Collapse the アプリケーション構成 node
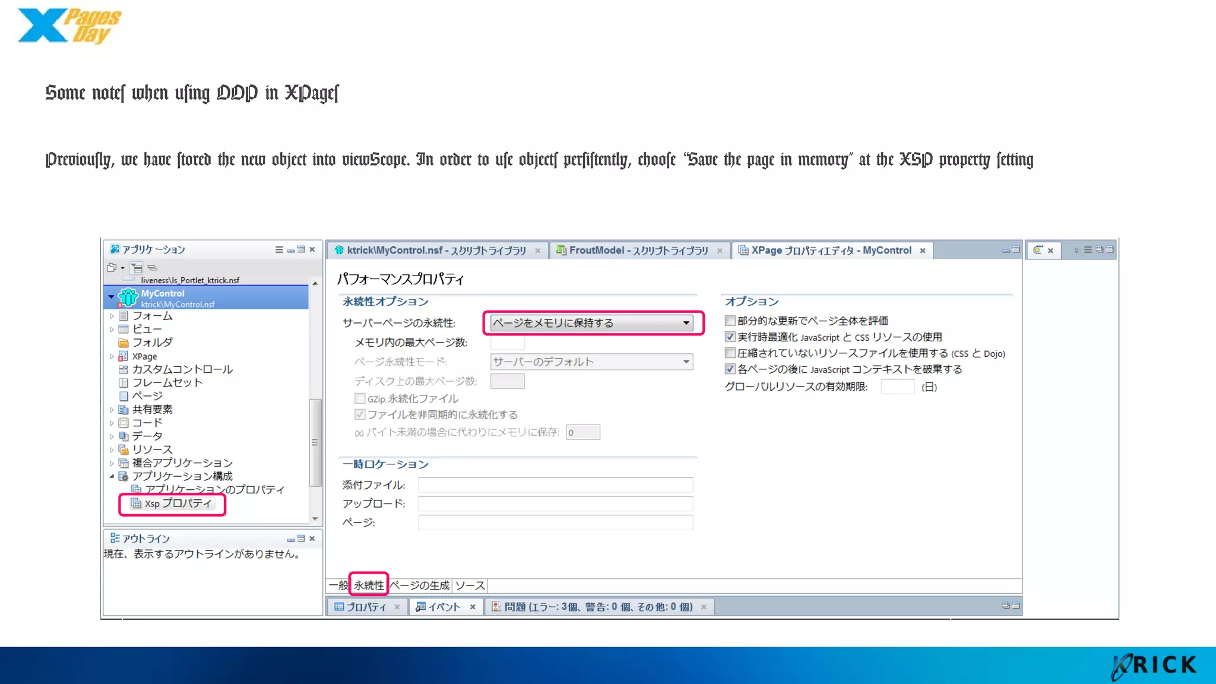 (x=112, y=476)
